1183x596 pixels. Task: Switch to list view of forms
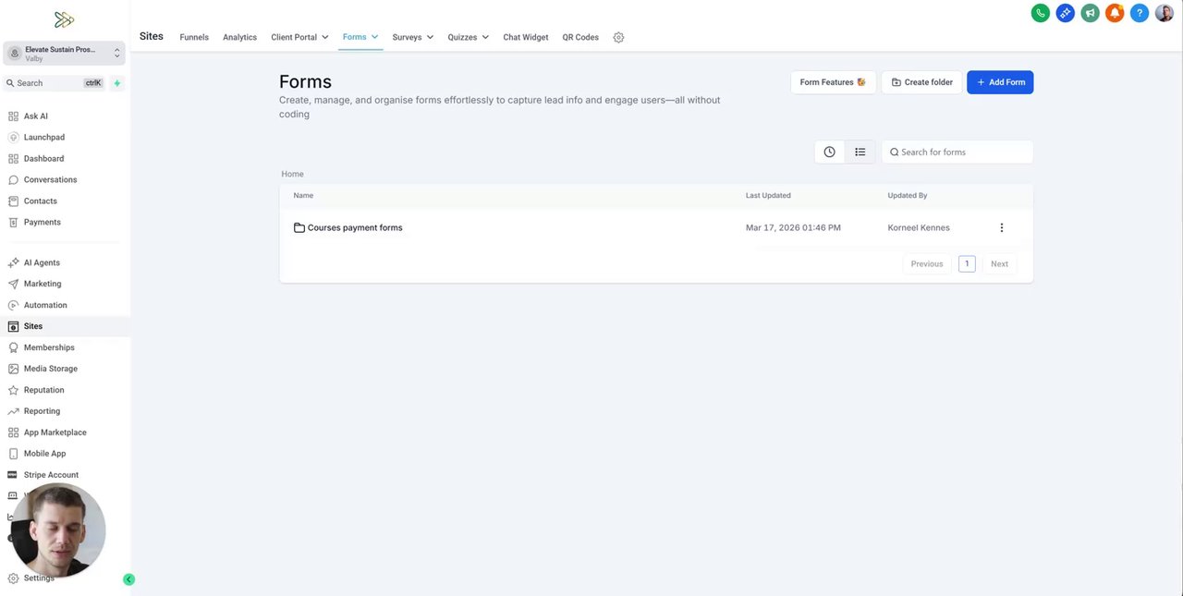point(860,152)
